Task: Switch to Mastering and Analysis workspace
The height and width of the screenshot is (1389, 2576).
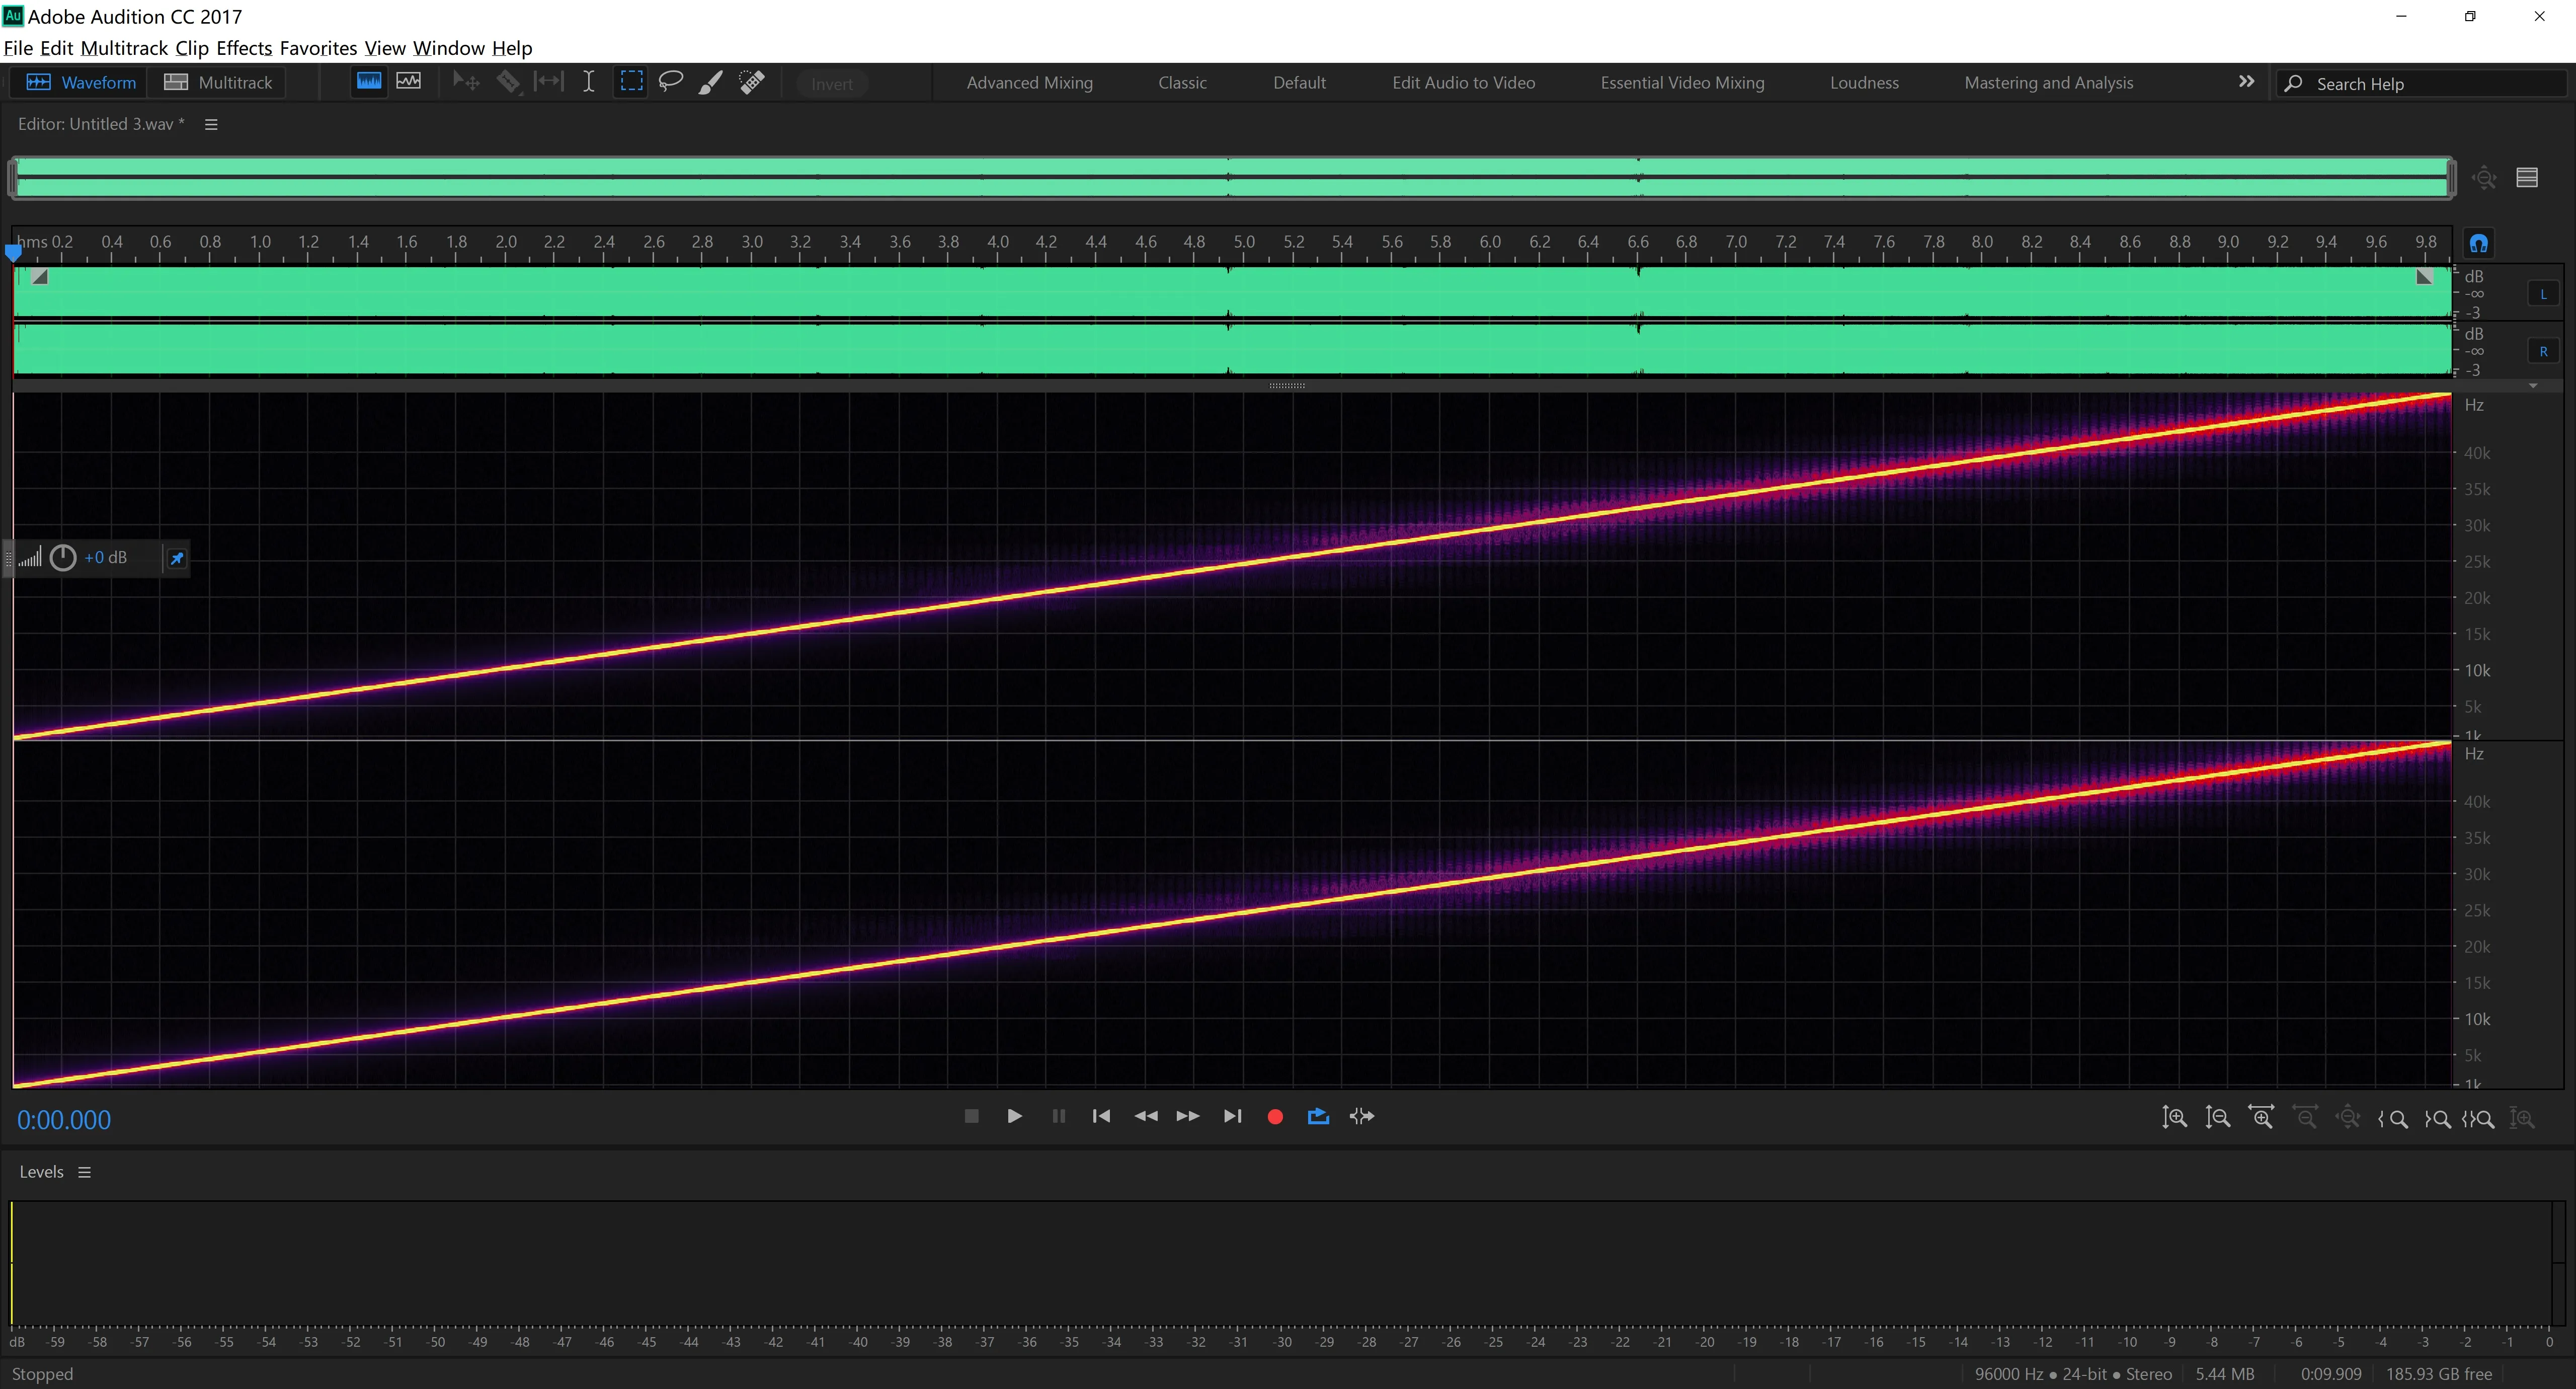Action: click(2048, 83)
